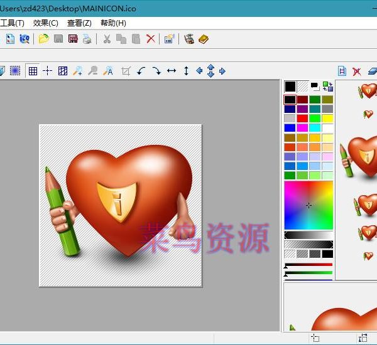This screenshot has width=377, height=345.
Task: Select the Zoom In magnifier tool
Action: coord(78,71)
